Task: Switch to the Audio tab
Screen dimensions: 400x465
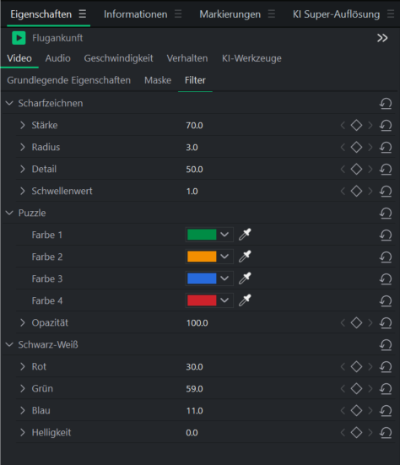Action: click(x=58, y=58)
